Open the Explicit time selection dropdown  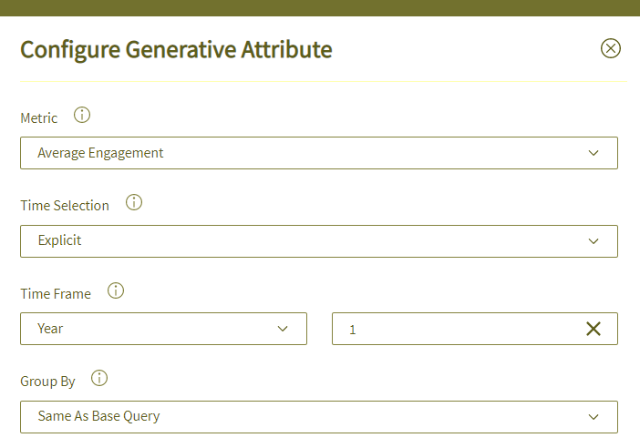point(319,241)
